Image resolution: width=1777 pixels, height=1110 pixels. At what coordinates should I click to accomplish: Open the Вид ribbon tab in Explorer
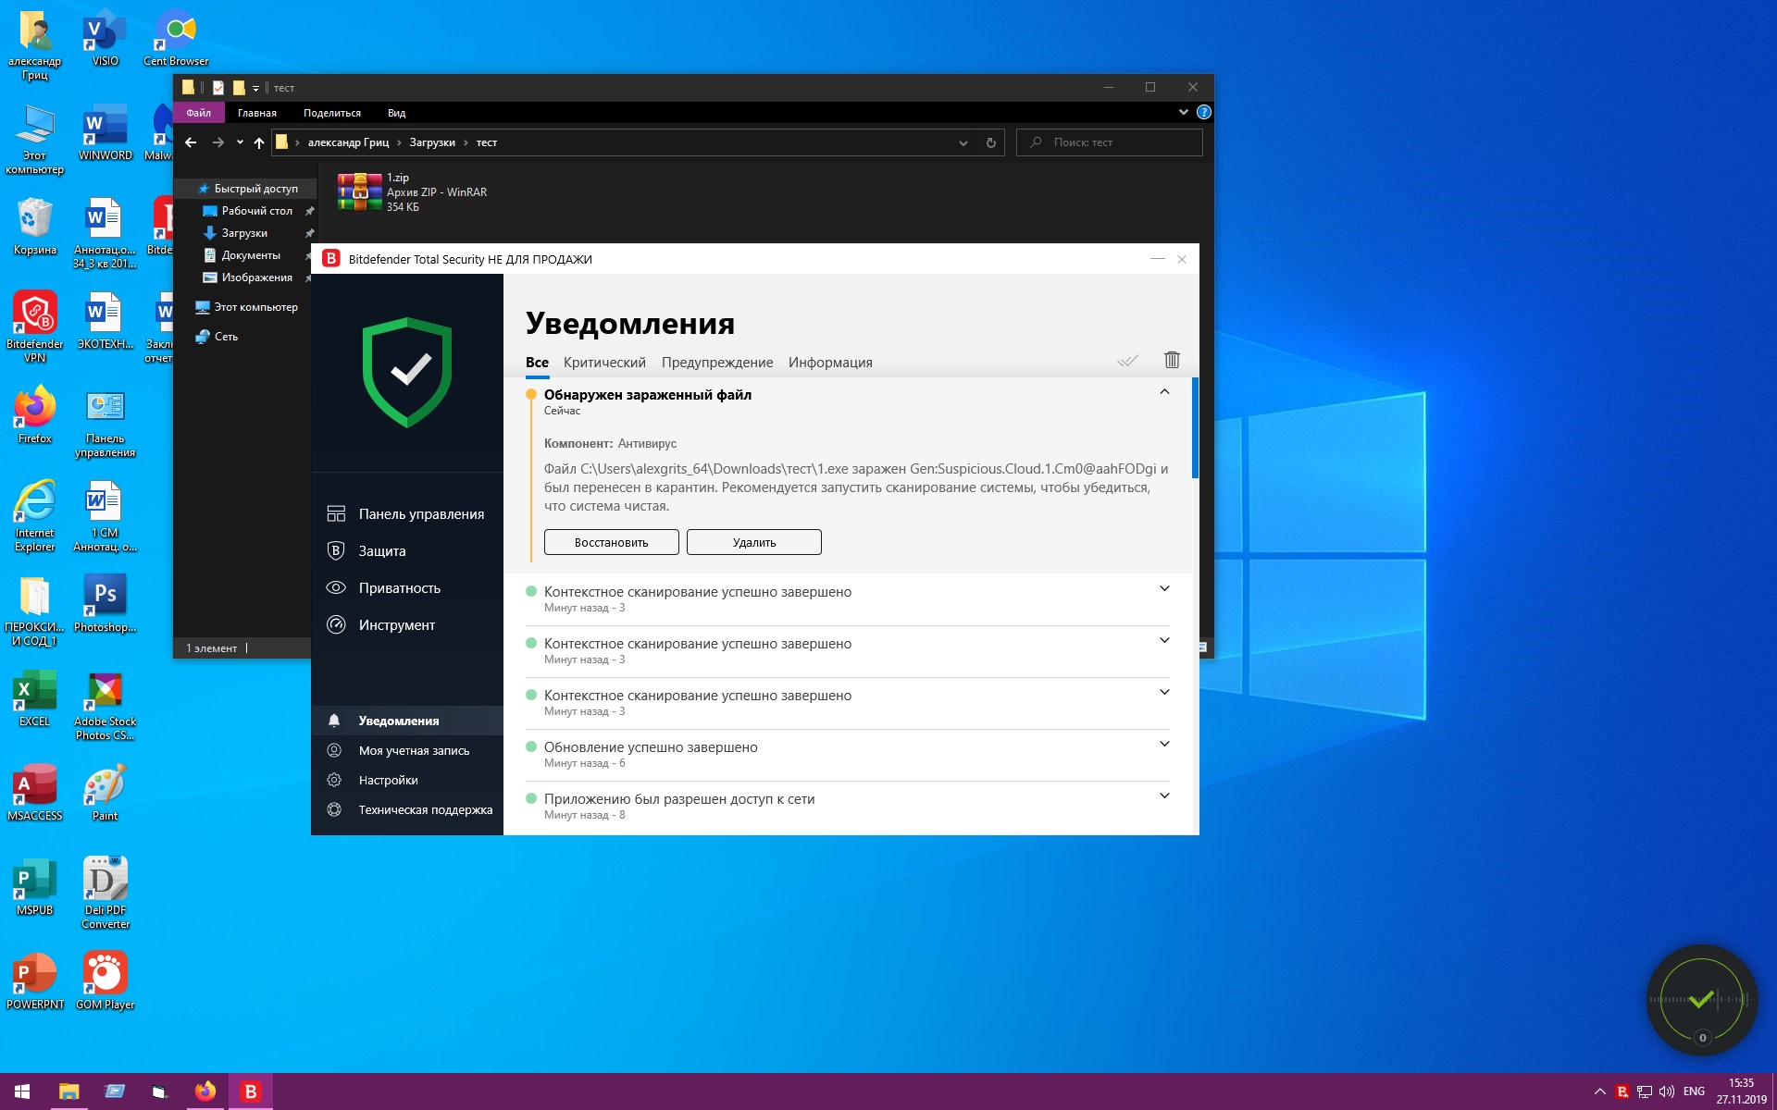pyautogui.click(x=396, y=113)
